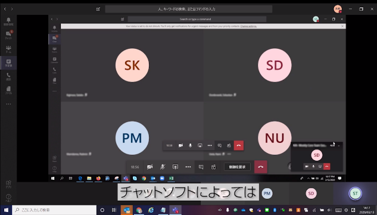The image size is (377, 215).
Task: Toggle the microphone in the shared screen's call bar
Action: (x=190, y=145)
